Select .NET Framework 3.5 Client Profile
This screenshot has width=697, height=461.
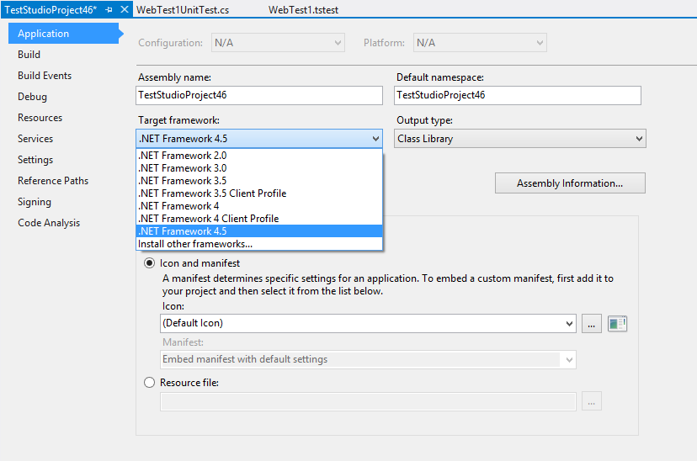259,193
